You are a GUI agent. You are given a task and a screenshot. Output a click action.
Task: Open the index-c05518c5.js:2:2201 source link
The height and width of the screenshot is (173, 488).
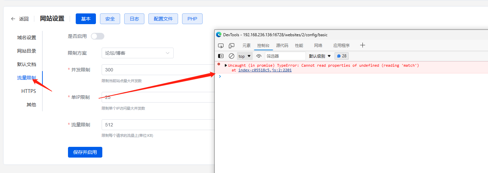pyautogui.click(x=265, y=70)
